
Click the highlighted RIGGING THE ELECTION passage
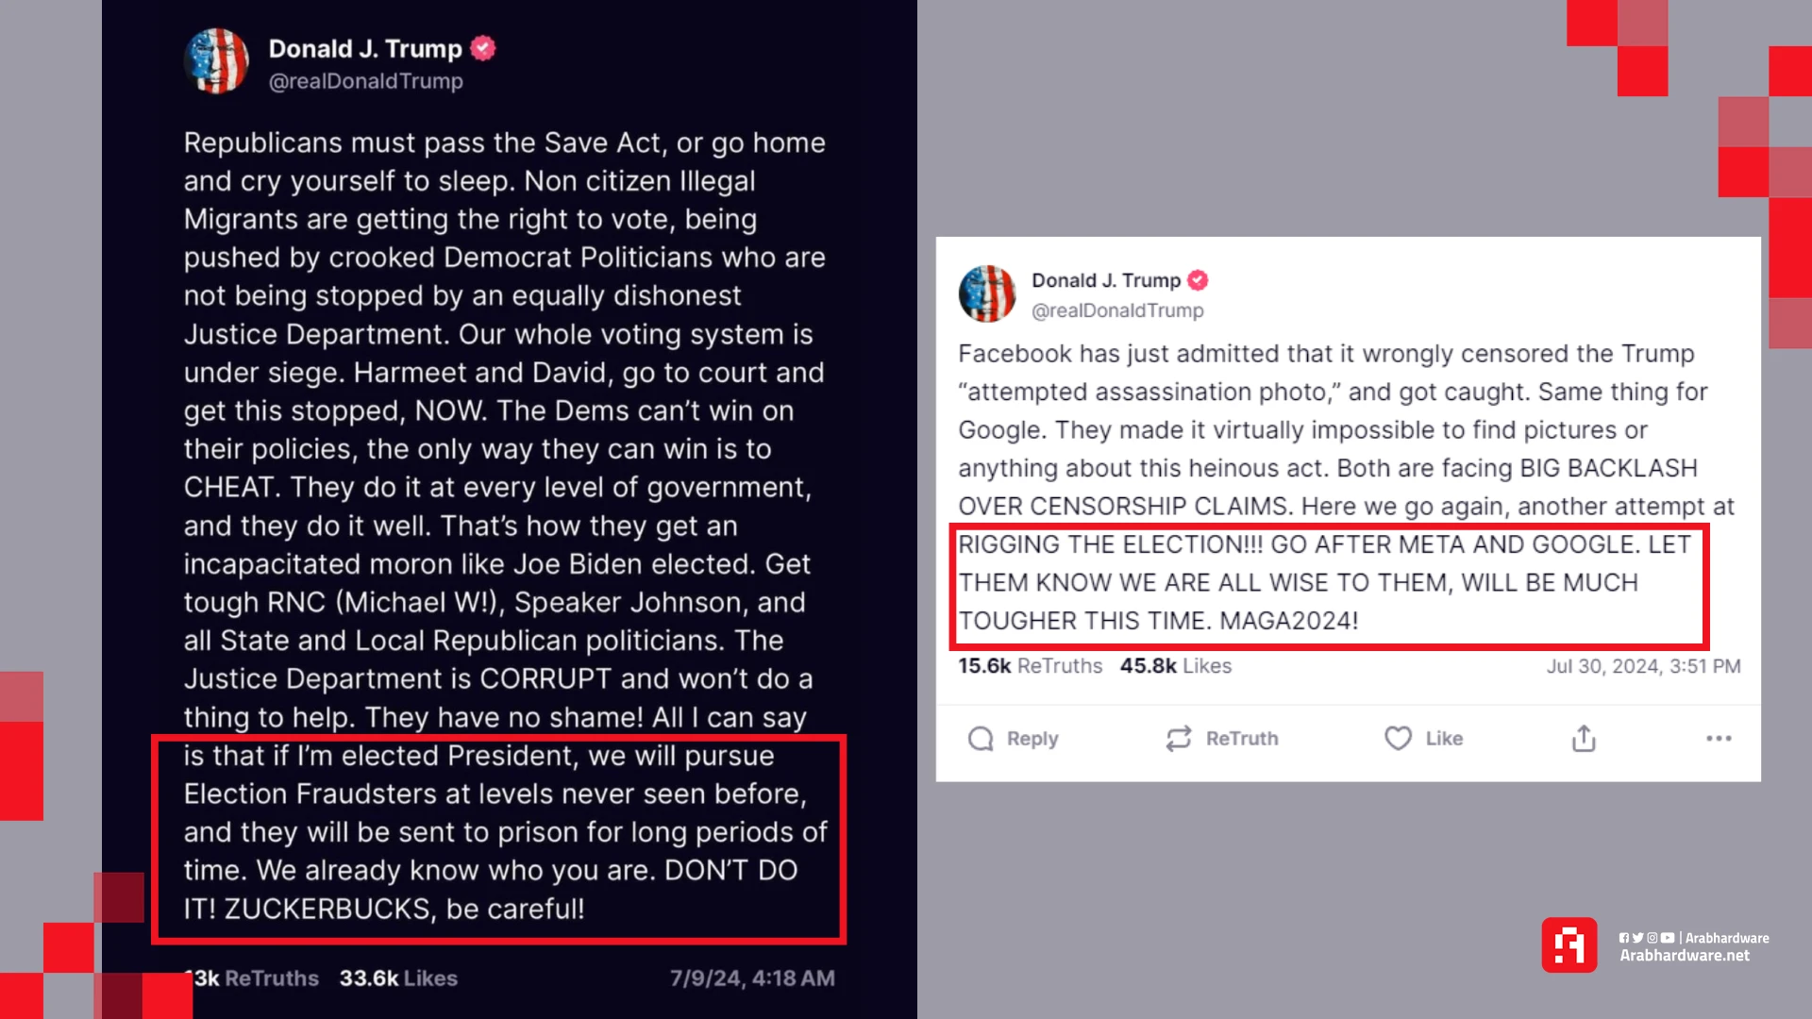click(x=1330, y=586)
